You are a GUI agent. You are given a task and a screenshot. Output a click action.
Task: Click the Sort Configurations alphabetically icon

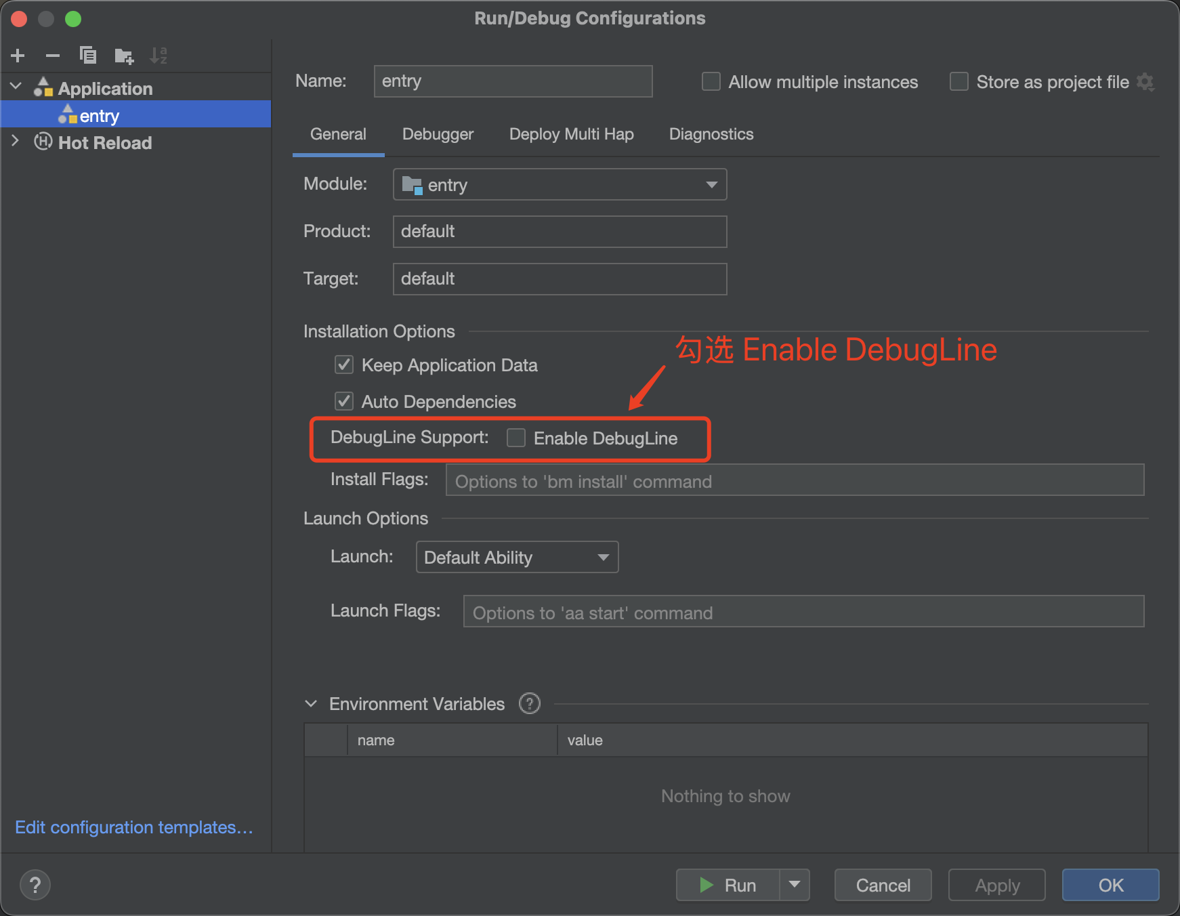159,56
